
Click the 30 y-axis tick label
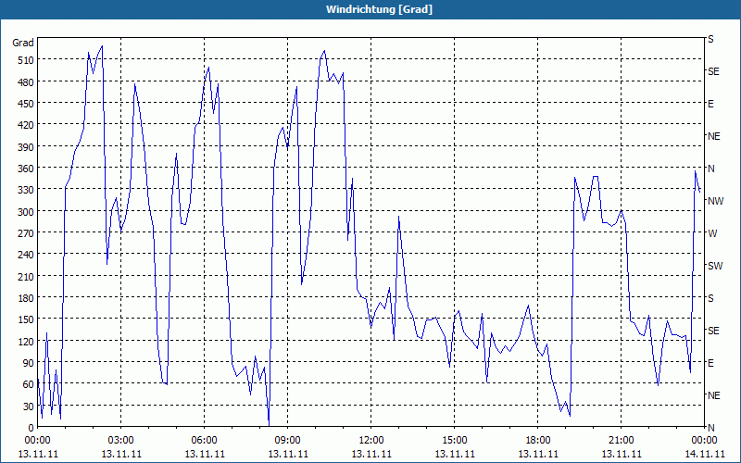29,407
